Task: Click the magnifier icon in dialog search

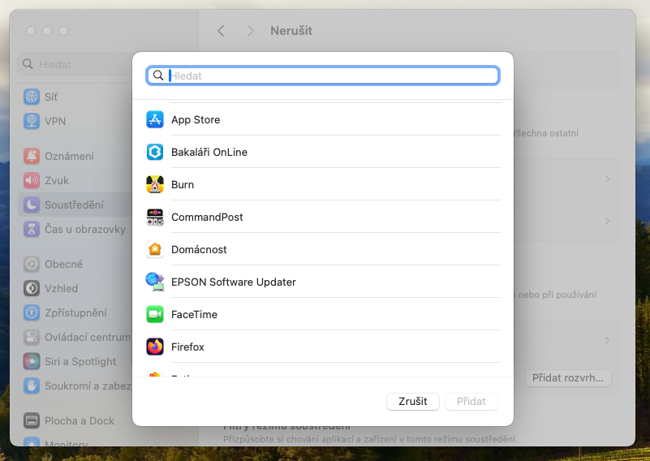Action: [x=158, y=75]
